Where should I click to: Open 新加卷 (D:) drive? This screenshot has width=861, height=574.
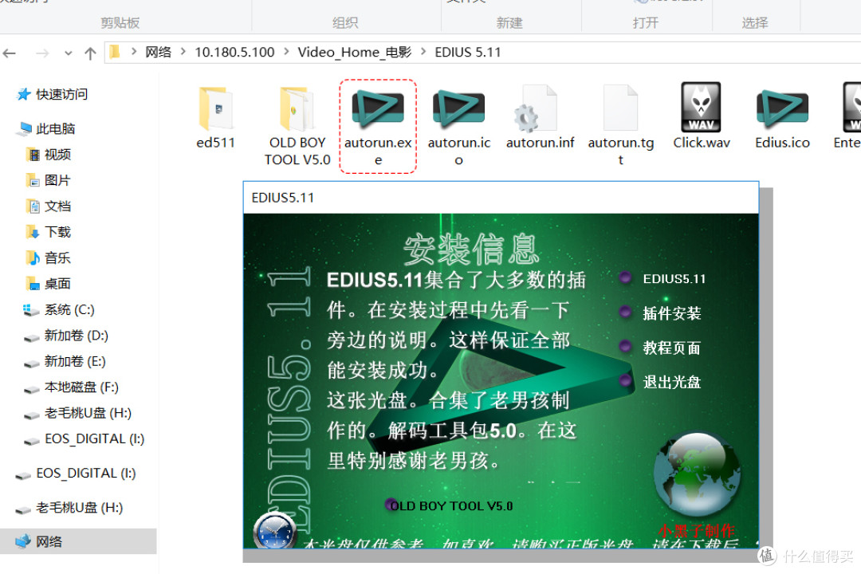coord(66,336)
